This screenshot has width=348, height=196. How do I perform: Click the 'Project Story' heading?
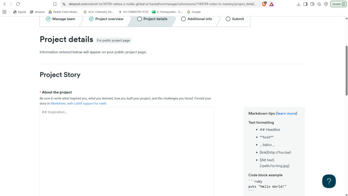[60, 75]
